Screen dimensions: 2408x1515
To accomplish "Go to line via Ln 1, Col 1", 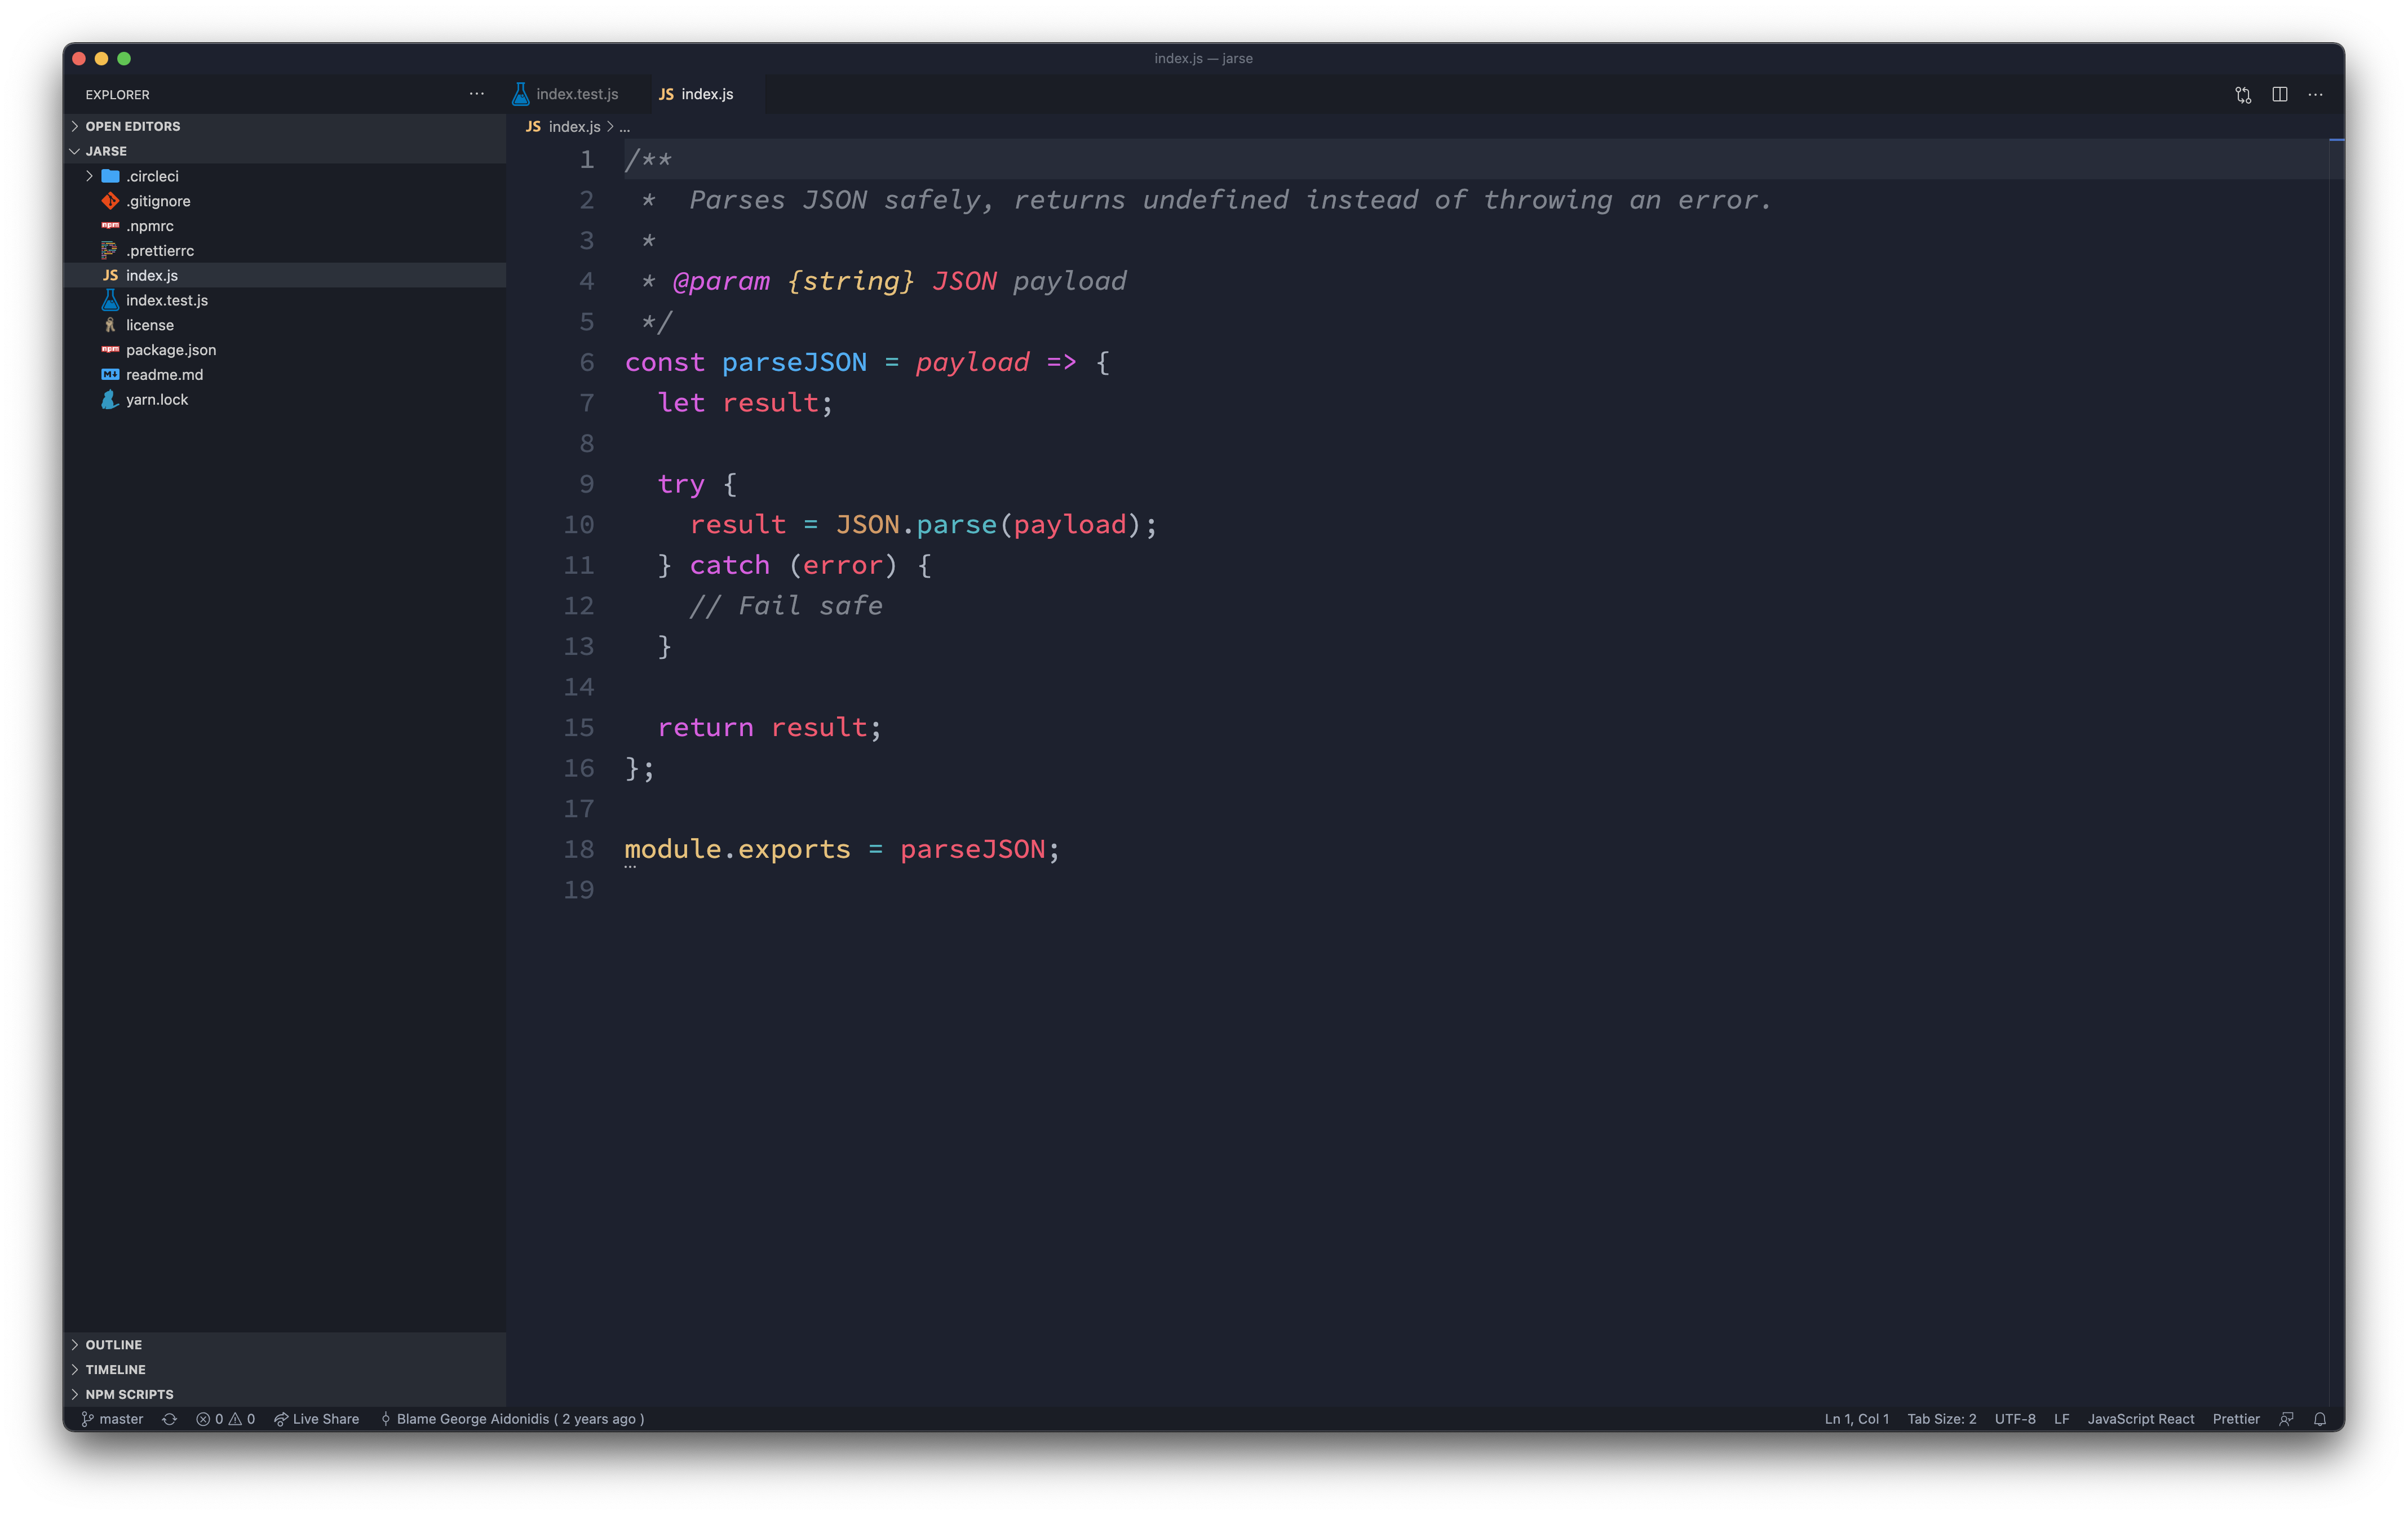I will pos(1856,1419).
